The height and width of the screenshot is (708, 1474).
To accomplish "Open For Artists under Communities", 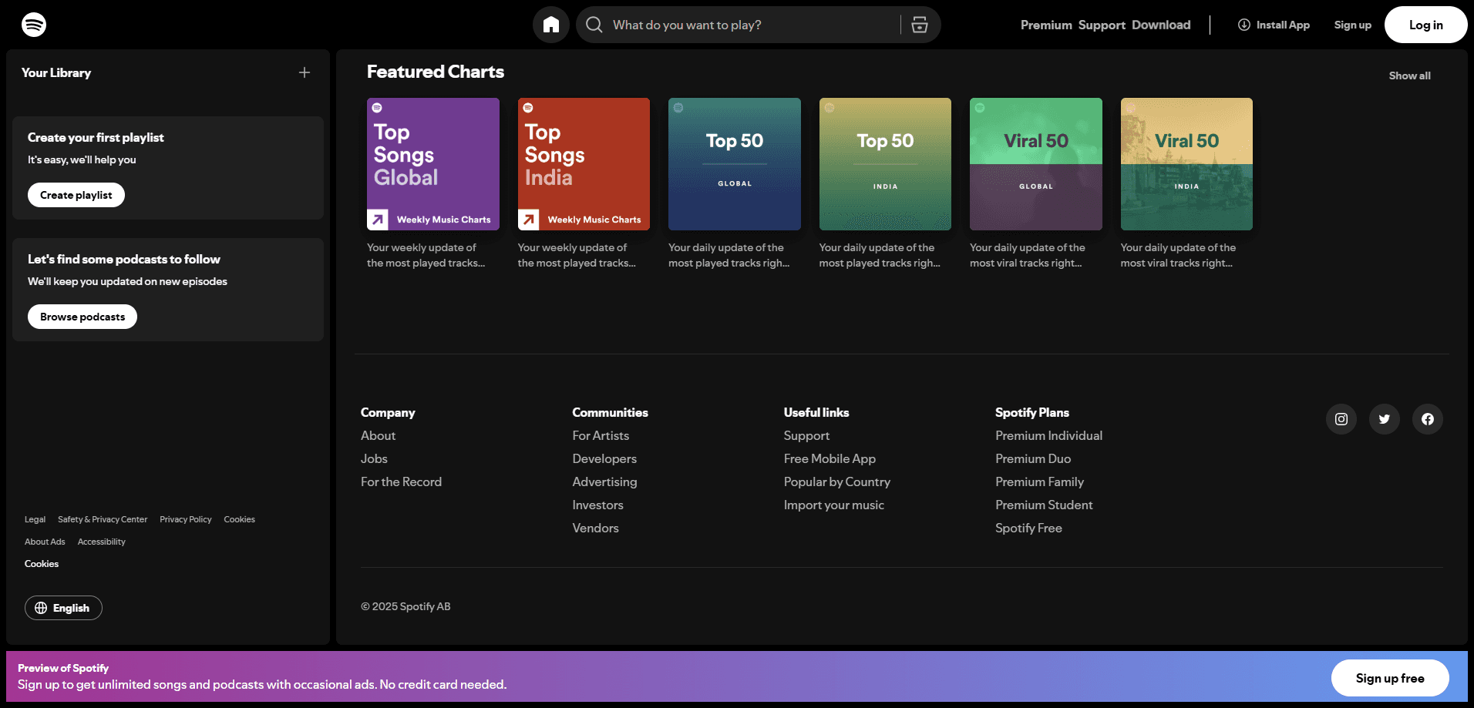I will coord(601,435).
